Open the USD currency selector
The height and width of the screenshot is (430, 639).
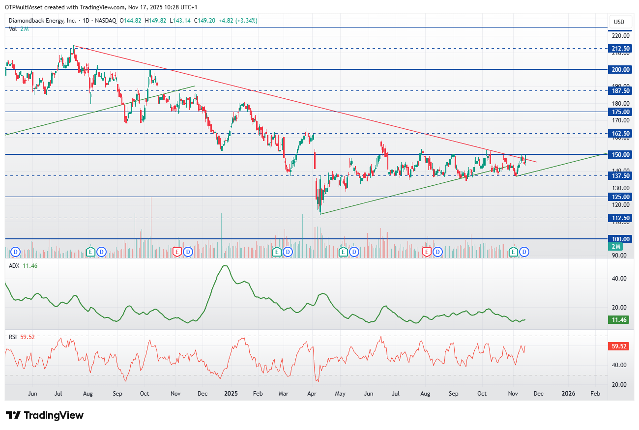pyautogui.click(x=619, y=22)
